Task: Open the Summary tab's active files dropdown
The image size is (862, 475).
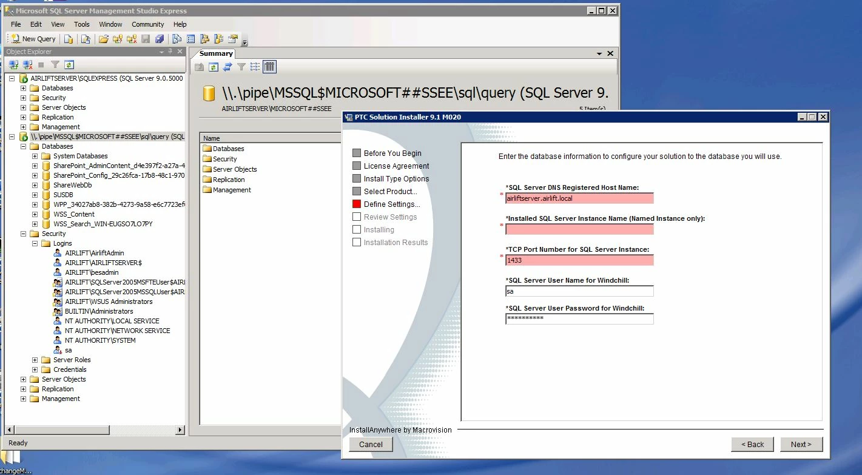Action: click(x=600, y=53)
